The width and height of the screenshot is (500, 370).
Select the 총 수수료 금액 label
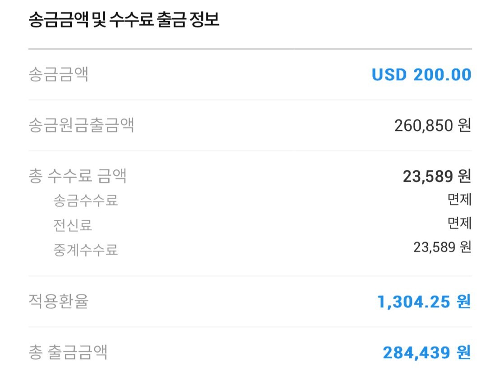click(x=78, y=176)
